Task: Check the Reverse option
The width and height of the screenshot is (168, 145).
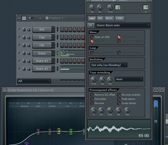Action: click(92, 103)
